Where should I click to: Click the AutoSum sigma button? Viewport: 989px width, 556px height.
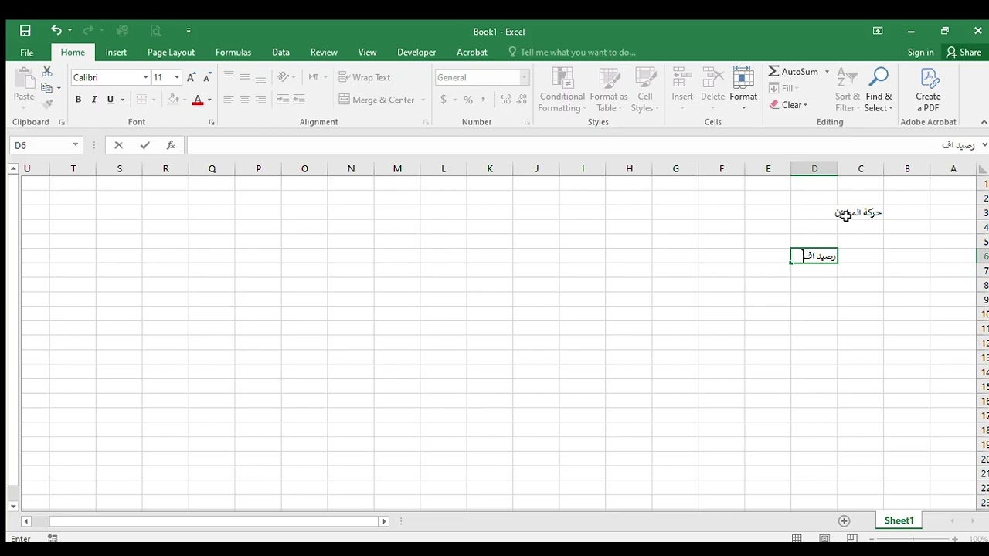[x=793, y=71]
